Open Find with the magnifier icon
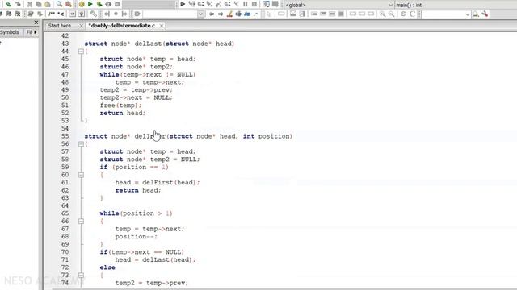Screen dimensions: 517x290 (59, 4)
